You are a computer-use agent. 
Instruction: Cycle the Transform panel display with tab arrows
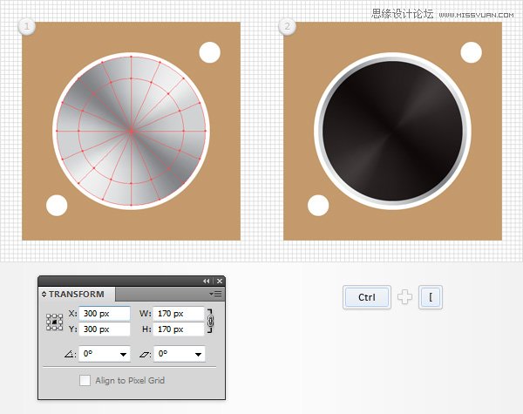point(44,295)
